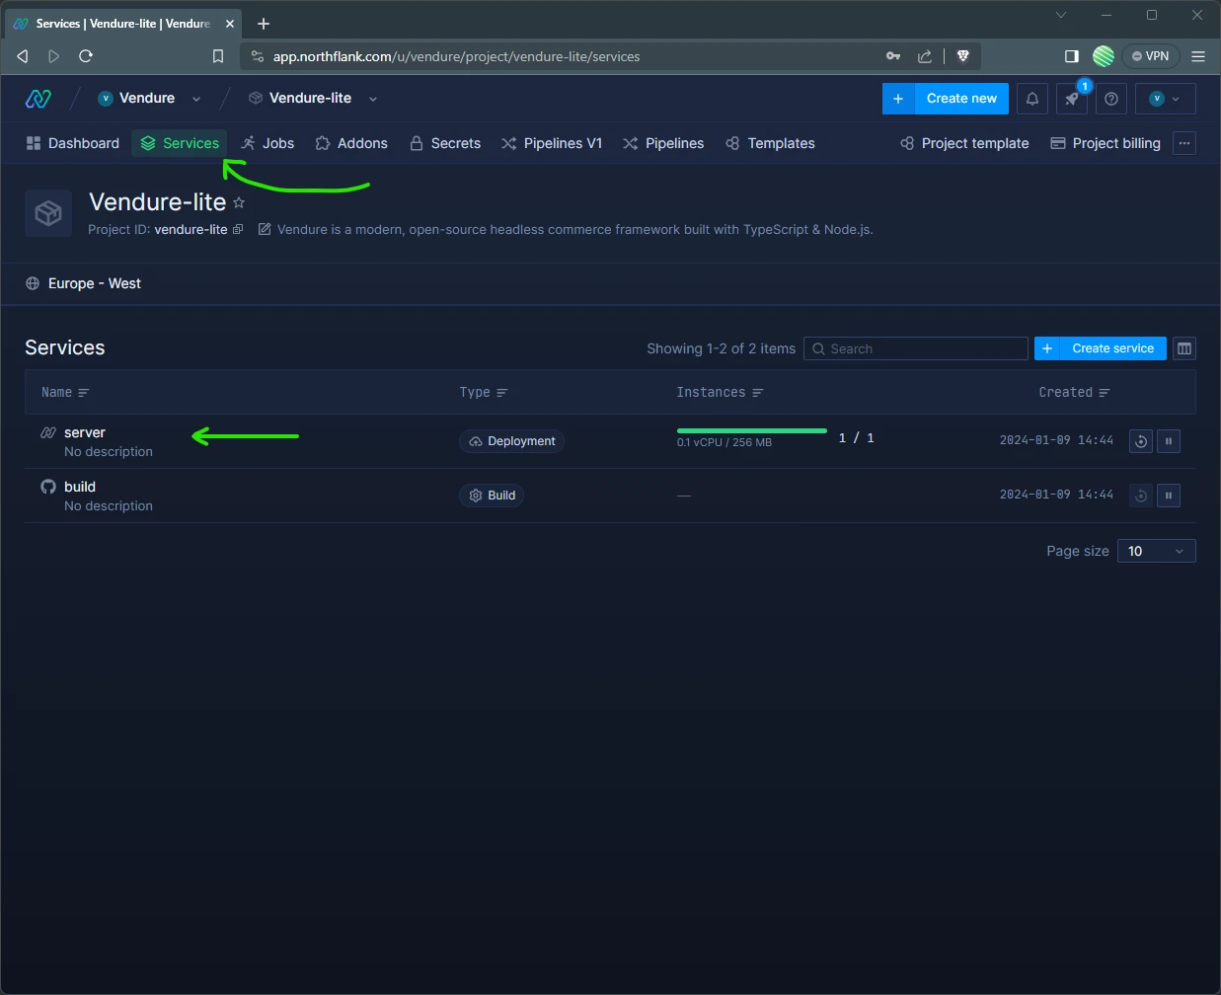Viewport: 1221px width, 995px height.
Task: Open the column settings icon
Action: [1184, 348]
